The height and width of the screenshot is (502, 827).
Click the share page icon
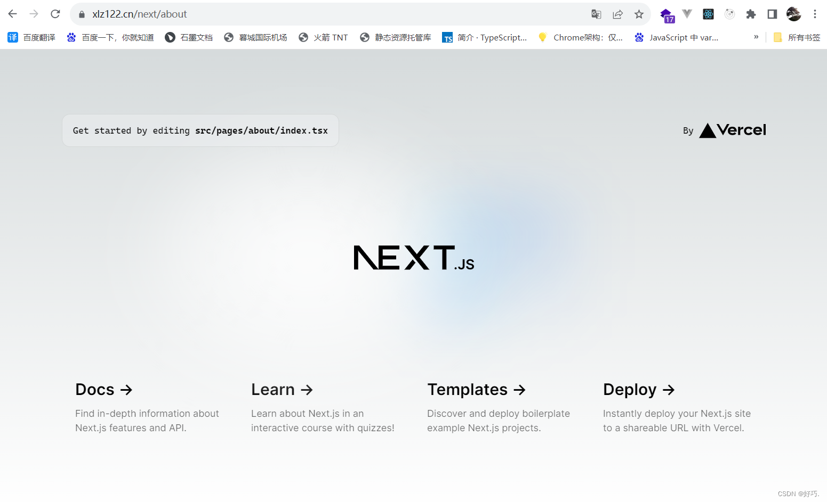[x=617, y=14]
